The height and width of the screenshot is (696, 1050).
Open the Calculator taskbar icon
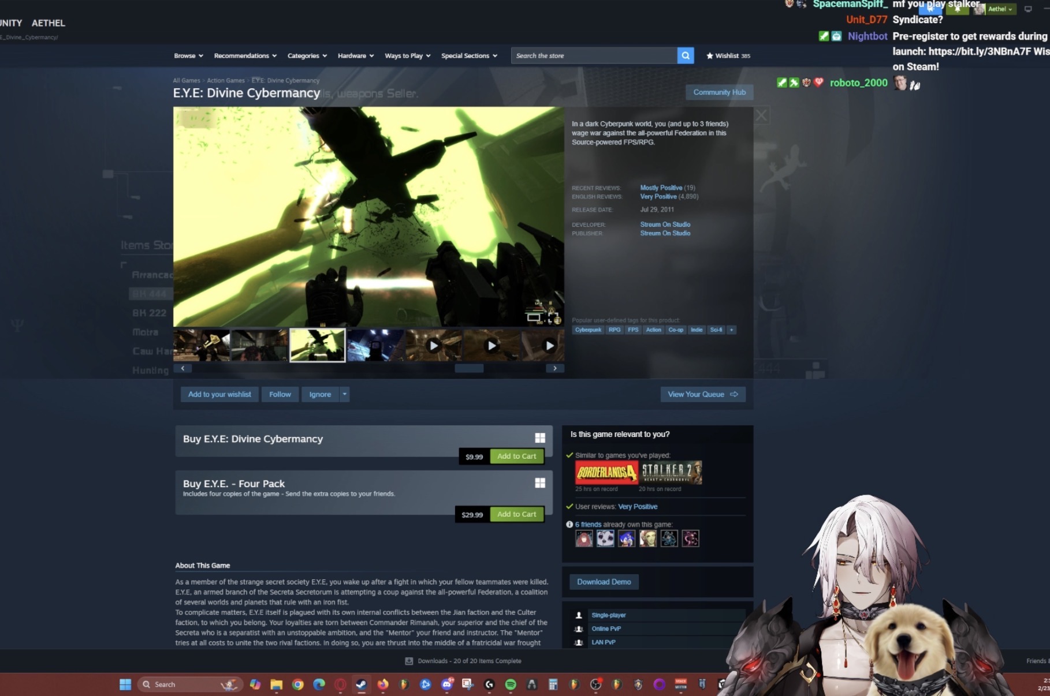(553, 684)
